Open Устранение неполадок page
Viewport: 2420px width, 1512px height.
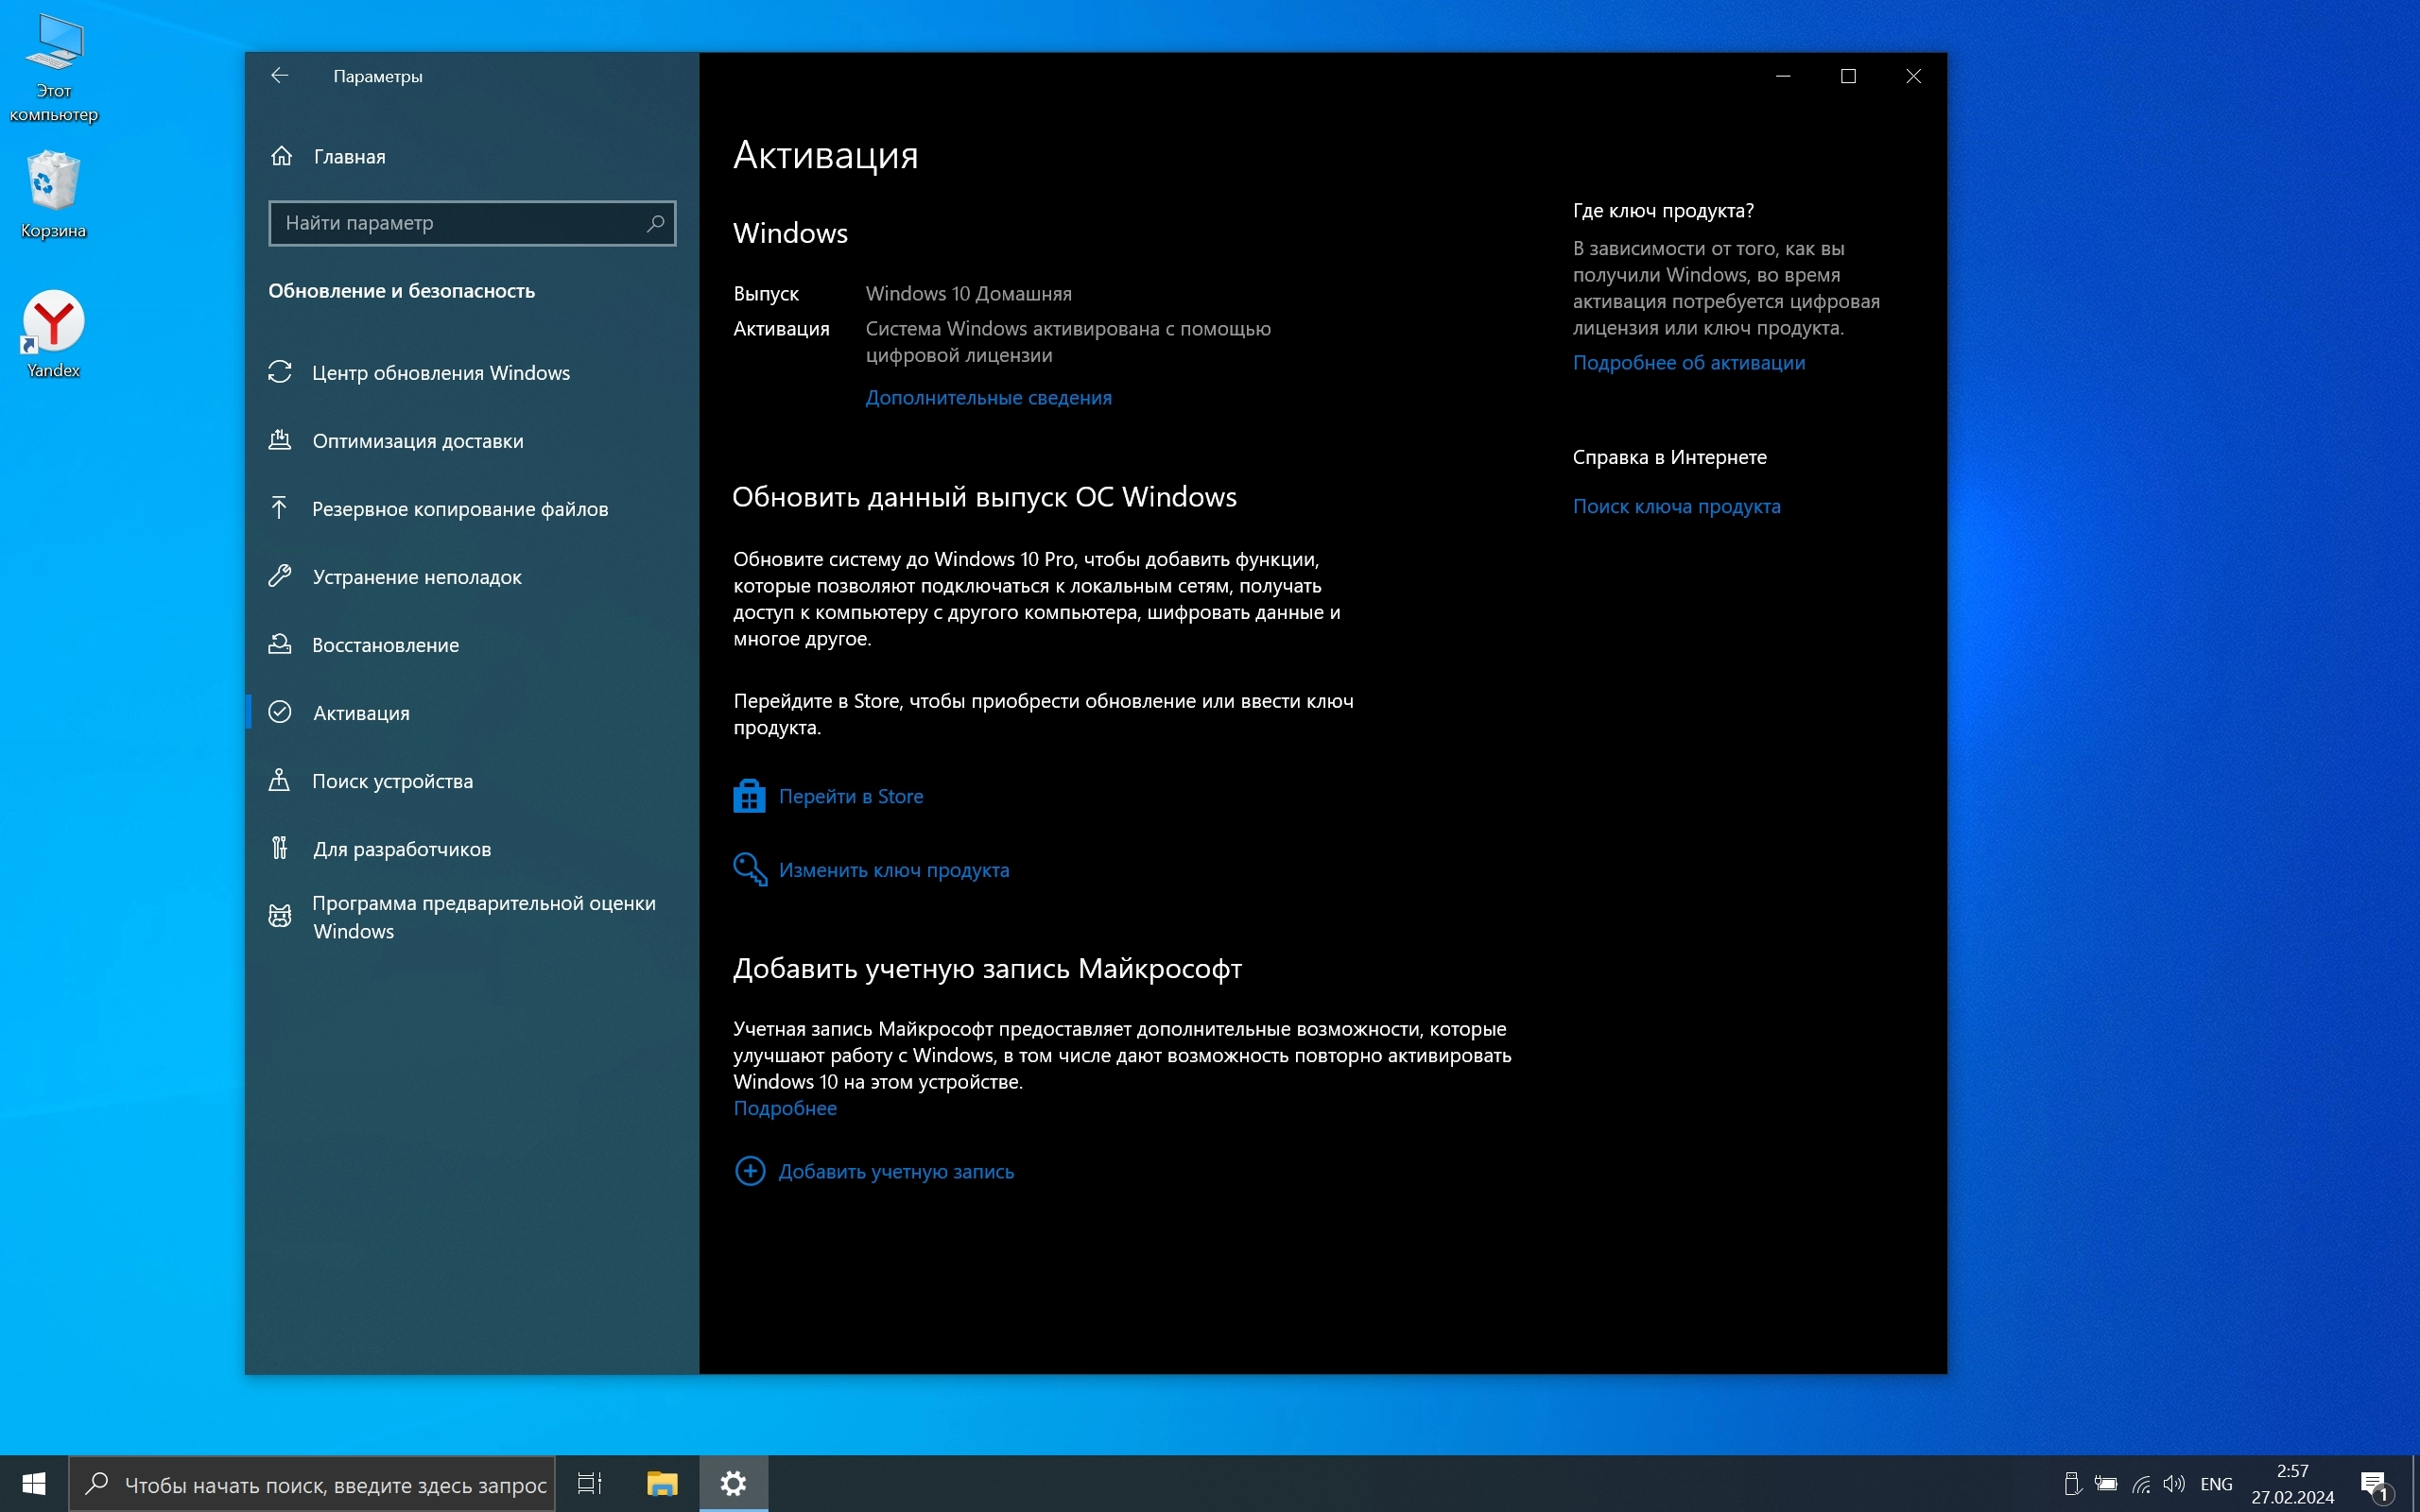tap(416, 577)
